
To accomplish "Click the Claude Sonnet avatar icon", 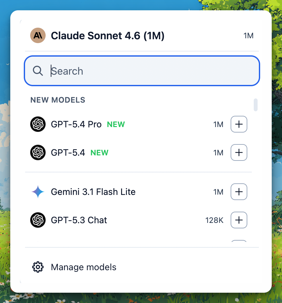I will (x=38, y=36).
